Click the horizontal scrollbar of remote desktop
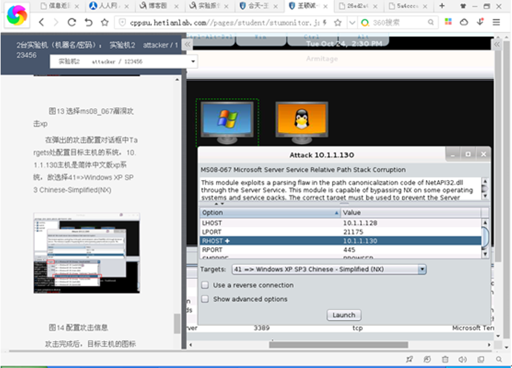512x368 pixels. tap(339, 345)
